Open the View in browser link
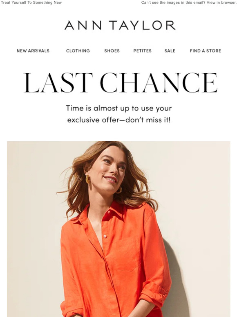The width and height of the screenshot is (237, 317). (221, 2)
